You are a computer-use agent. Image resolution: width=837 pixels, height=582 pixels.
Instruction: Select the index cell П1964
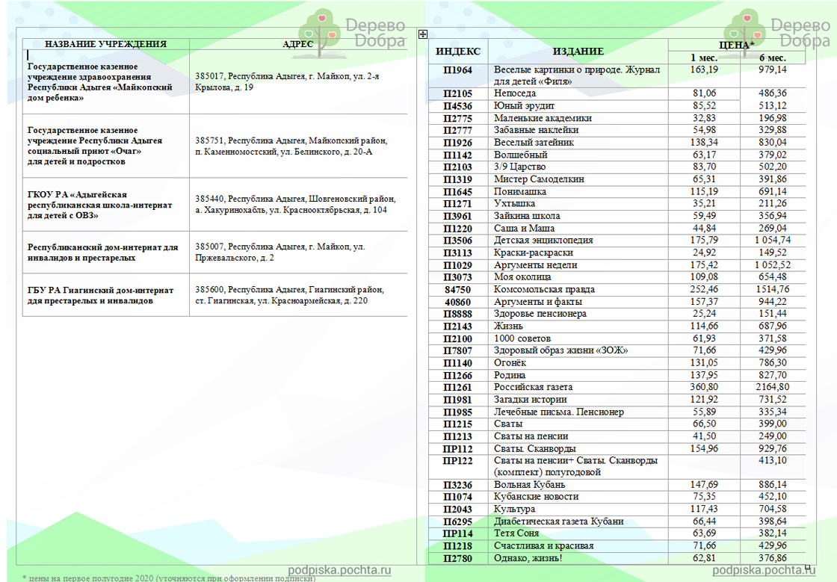click(x=458, y=69)
